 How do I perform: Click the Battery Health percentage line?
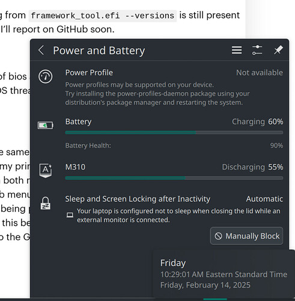(174, 146)
